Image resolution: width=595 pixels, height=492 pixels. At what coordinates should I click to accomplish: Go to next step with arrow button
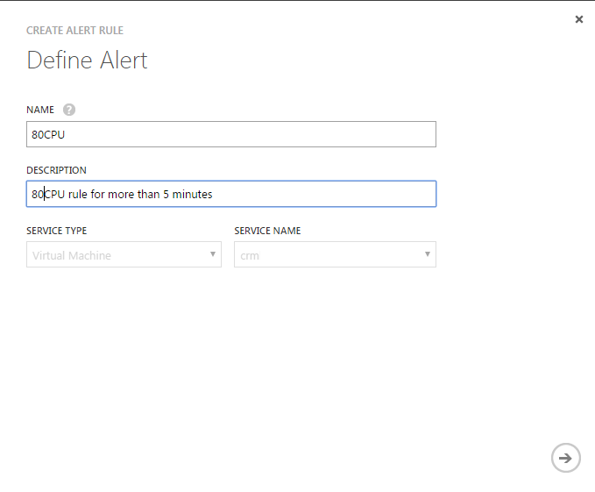click(566, 458)
